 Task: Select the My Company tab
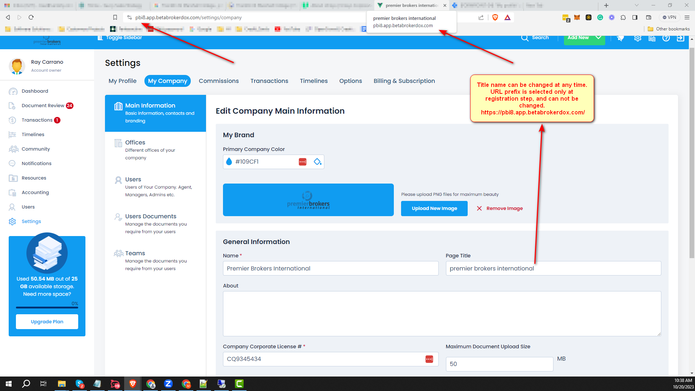coord(168,81)
